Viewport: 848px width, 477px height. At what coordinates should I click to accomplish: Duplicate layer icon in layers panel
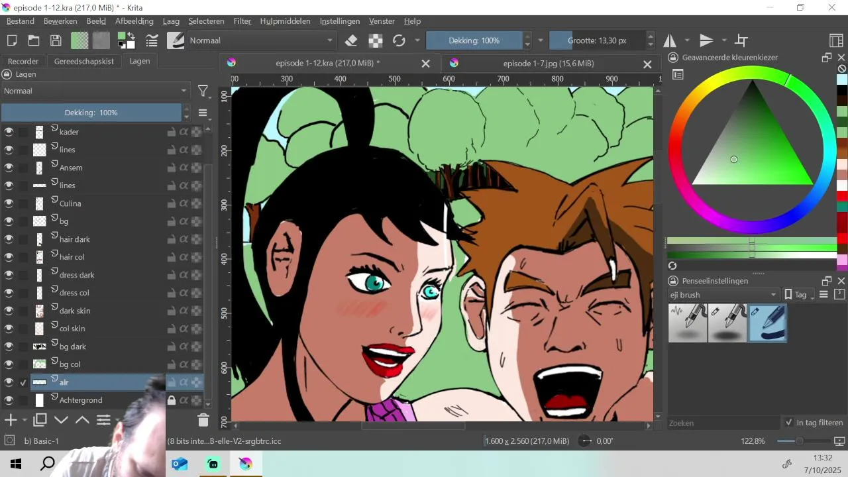tap(40, 420)
